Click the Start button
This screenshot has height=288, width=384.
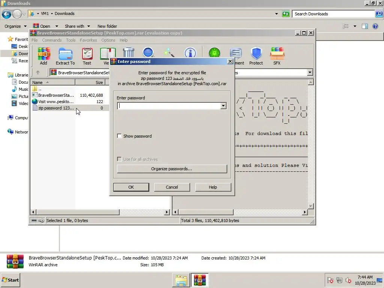(10, 280)
